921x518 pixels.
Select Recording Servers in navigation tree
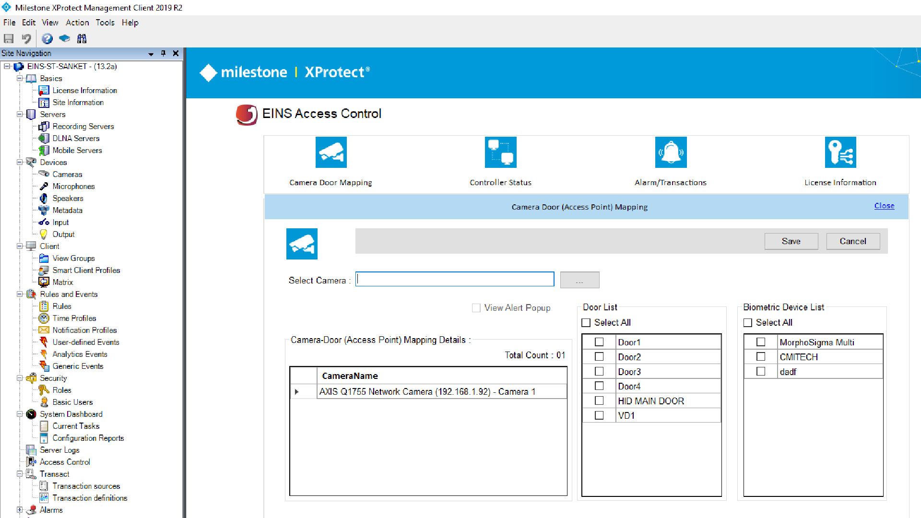pyautogui.click(x=83, y=126)
